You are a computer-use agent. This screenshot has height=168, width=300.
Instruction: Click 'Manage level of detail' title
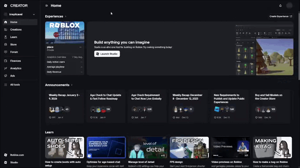[141, 162]
